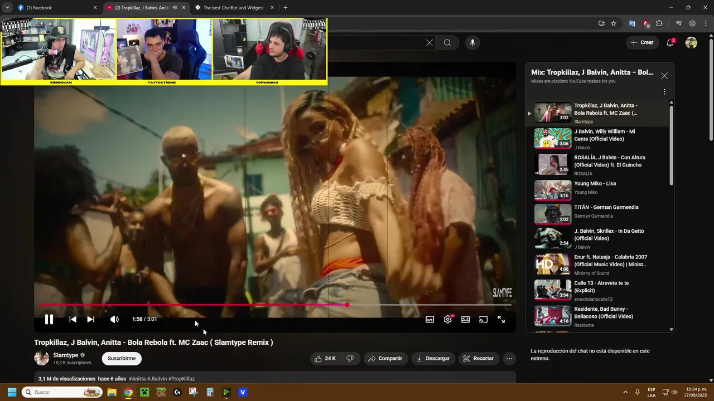Open the Chrome three-dot menu
The height and width of the screenshot is (401, 714).
coord(705,23)
